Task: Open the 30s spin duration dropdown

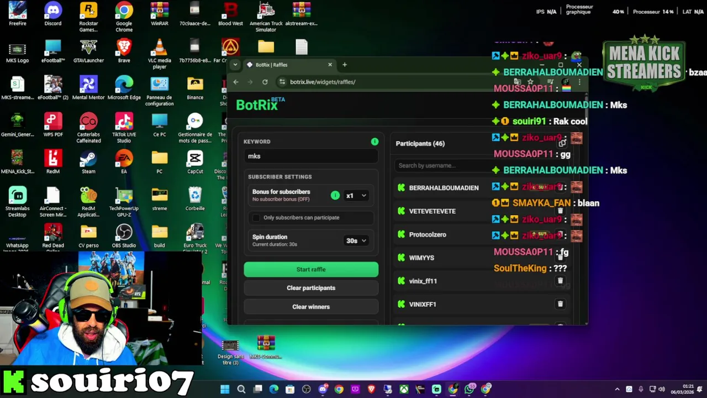Action: point(356,241)
